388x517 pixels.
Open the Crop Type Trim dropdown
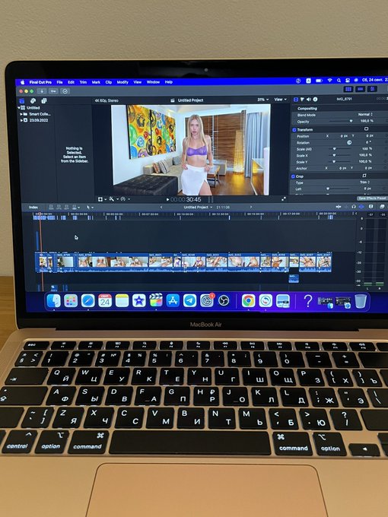click(364, 182)
